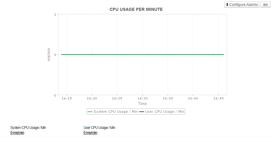This screenshot has height=142, width=275.
Task: Select System CPU Usage / Min legend text
Action: [116, 112]
